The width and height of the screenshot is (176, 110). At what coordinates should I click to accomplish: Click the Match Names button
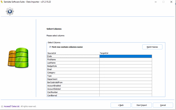(x=152, y=47)
